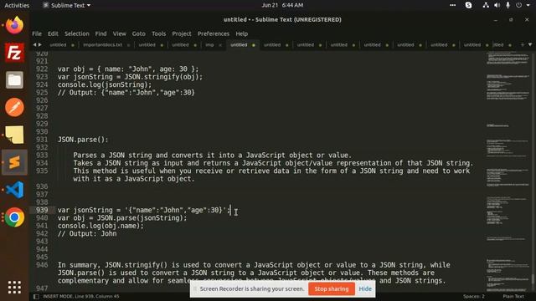This screenshot has width=536, height=301.
Task: Open the Tools menu
Action: point(158,33)
